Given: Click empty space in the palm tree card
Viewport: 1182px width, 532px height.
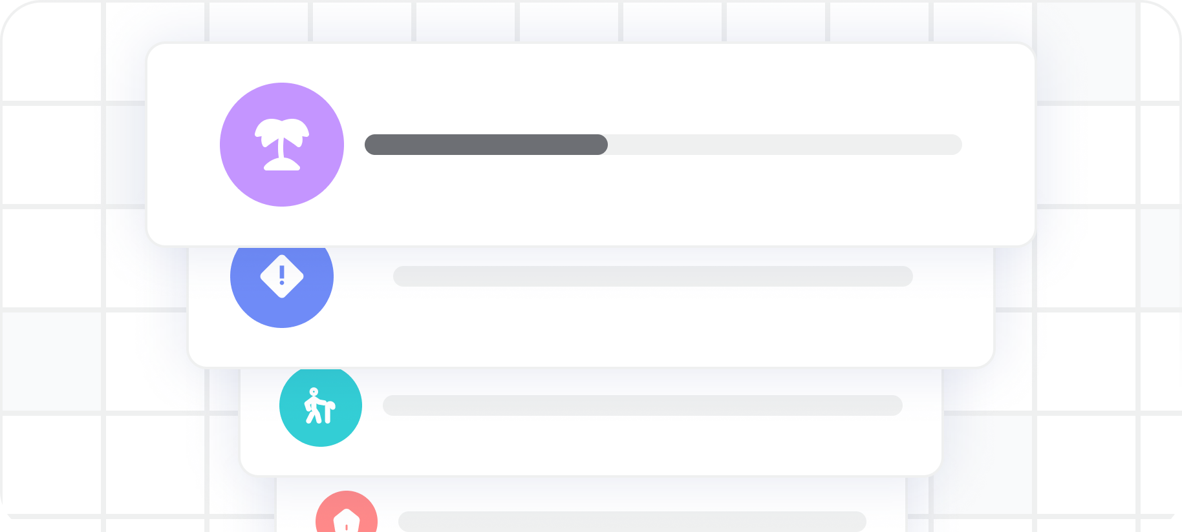Looking at the screenshot, I should point(647,200).
